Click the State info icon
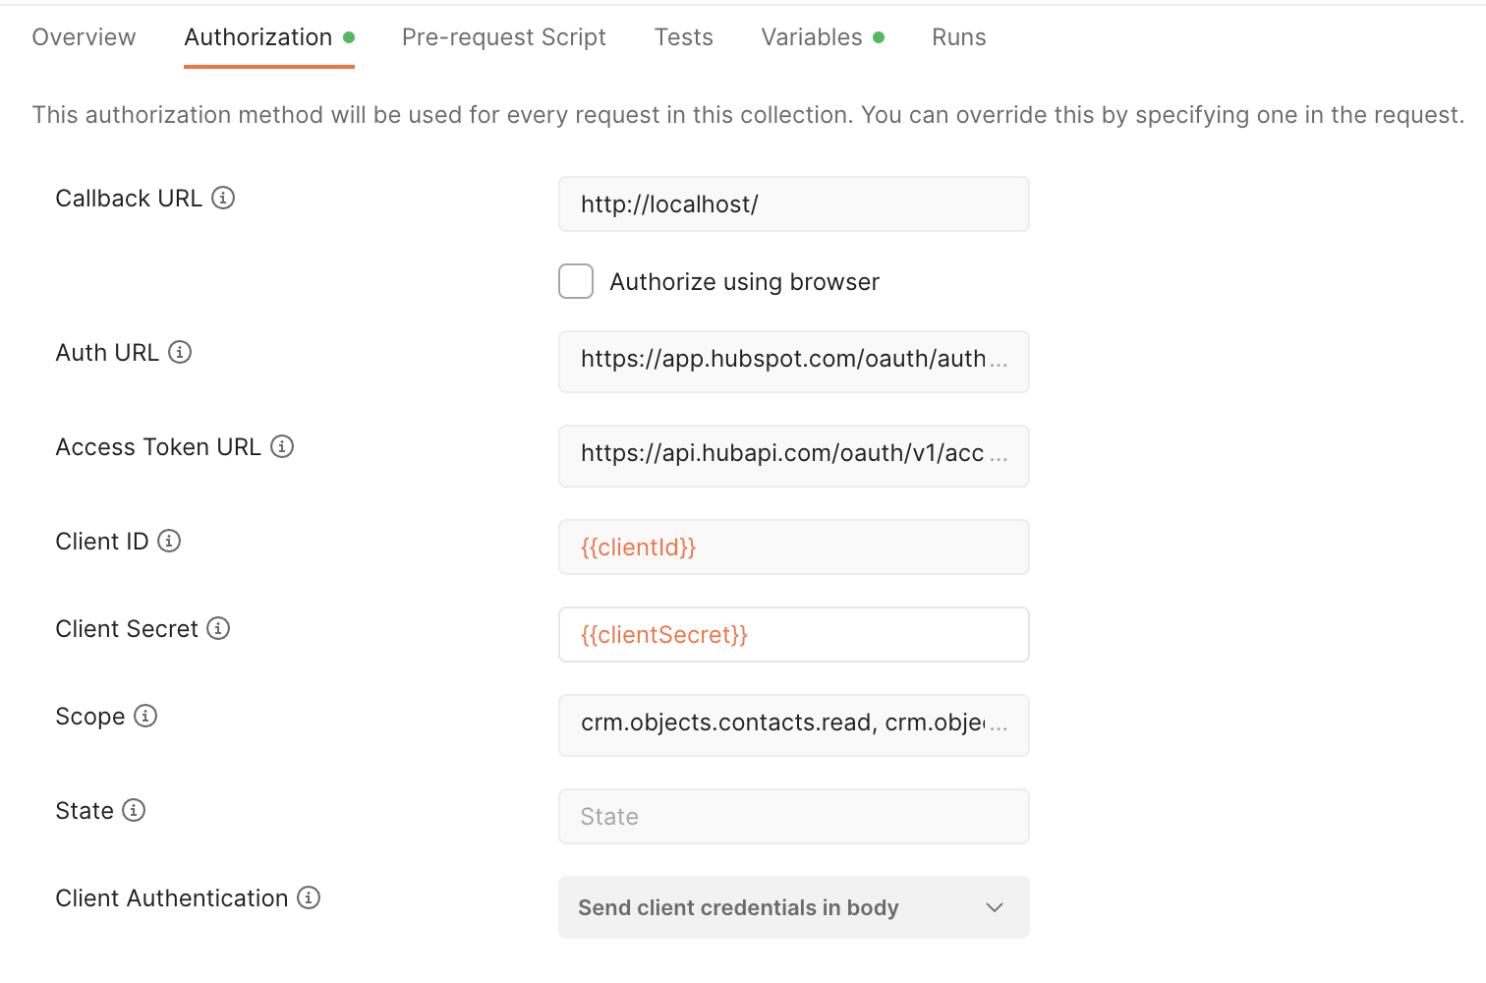This screenshot has width=1486, height=983. 134,810
